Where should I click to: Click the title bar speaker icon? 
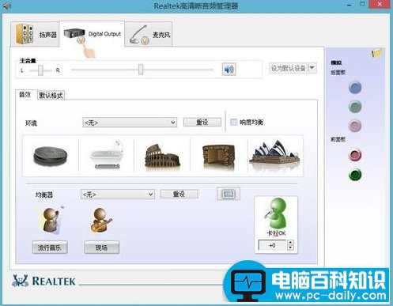7,6
